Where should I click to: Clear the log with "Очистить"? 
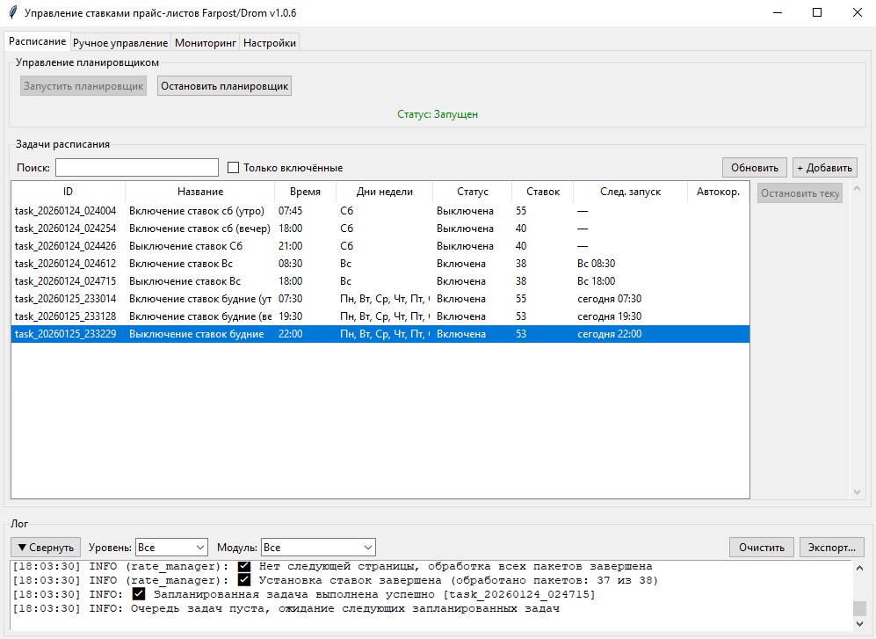(x=762, y=548)
